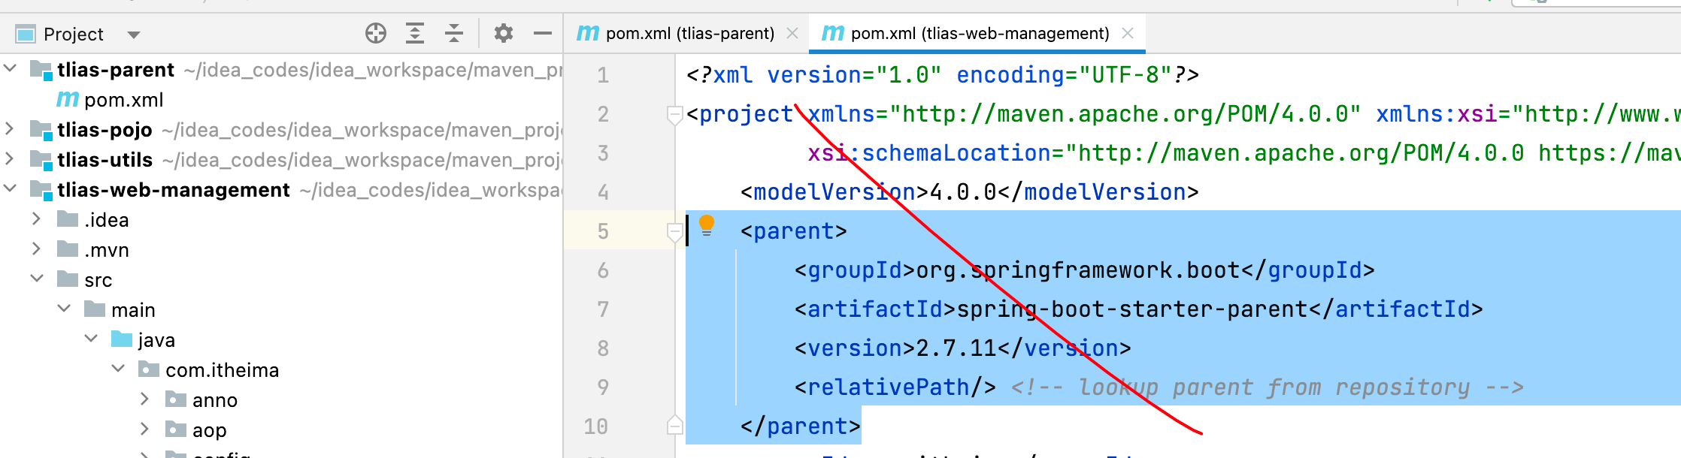The height and width of the screenshot is (458, 1681).
Task: Collapse the com.itheima package node
Action: click(118, 369)
